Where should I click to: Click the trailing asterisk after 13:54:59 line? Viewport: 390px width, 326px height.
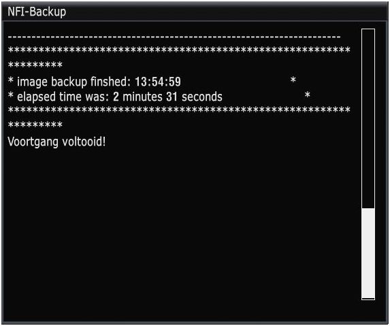coord(293,80)
